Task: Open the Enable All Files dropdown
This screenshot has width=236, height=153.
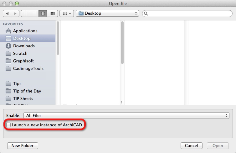Action: pyautogui.click(x=126, y=115)
